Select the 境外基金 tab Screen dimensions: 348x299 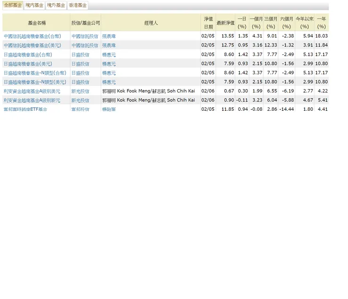tap(56, 5)
